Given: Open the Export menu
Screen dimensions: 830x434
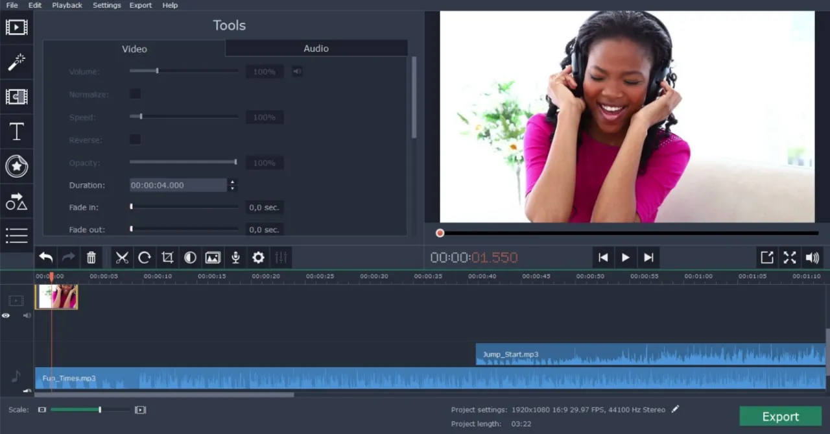Looking at the screenshot, I should pyautogui.click(x=140, y=5).
